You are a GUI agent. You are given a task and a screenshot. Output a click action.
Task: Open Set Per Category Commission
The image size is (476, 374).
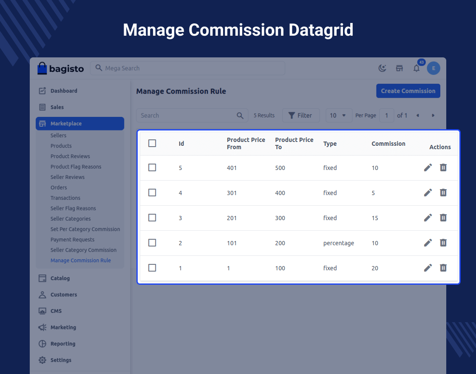[85, 229]
